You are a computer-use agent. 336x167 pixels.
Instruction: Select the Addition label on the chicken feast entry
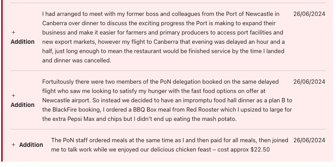(31, 145)
